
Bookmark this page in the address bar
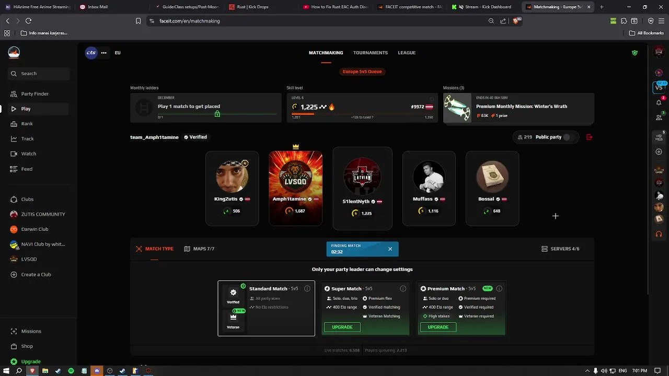(138, 21)
